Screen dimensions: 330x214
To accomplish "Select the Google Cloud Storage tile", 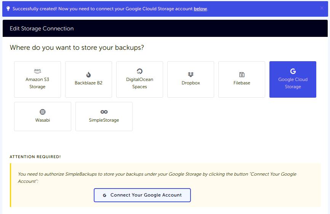I will tap(293, 79).
